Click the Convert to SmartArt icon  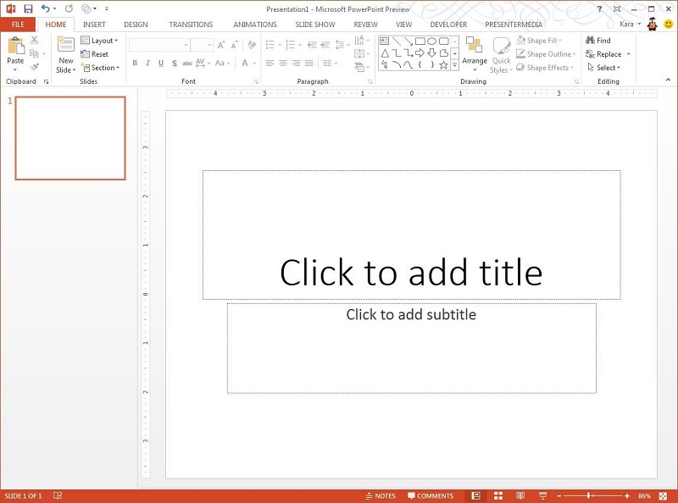pyautogui.click(x=360, y=67)
